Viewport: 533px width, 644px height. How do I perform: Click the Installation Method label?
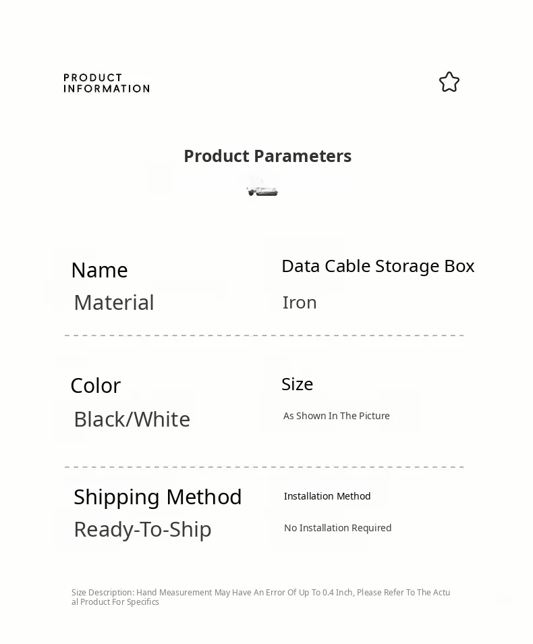coord(327,496)
